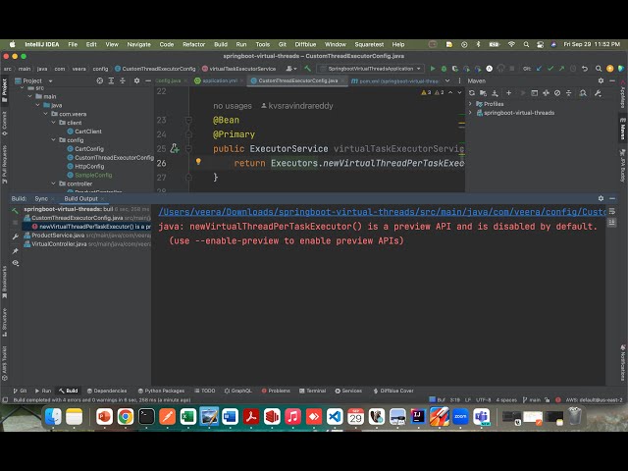Open the Dependencies tool window button
This screenshot has height=471, width=628.
tap(107, 391)
